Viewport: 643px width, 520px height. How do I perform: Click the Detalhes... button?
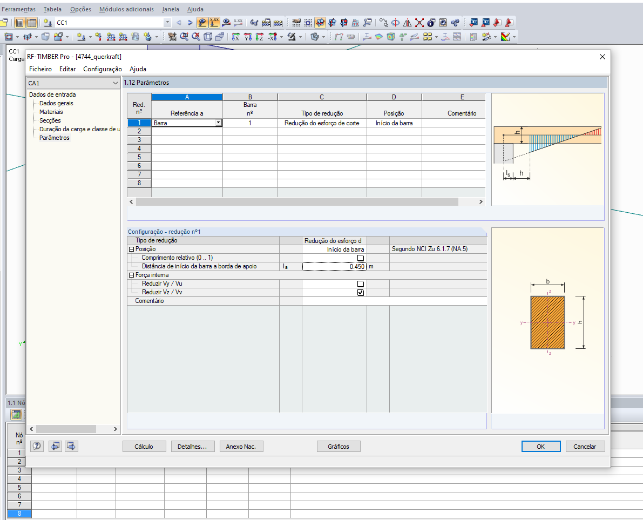point(192,446)
